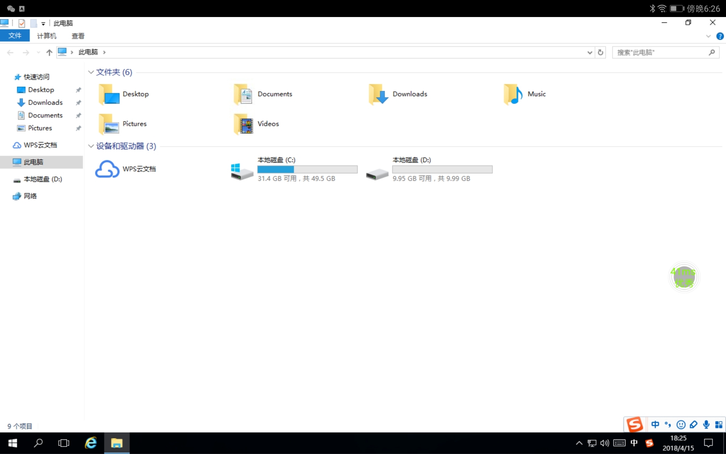Collapse the 文件夹 (6) group

point(91,72)
